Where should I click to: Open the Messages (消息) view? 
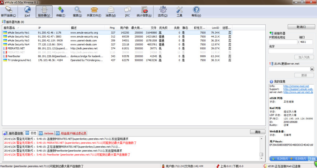(x=111, y=11)
